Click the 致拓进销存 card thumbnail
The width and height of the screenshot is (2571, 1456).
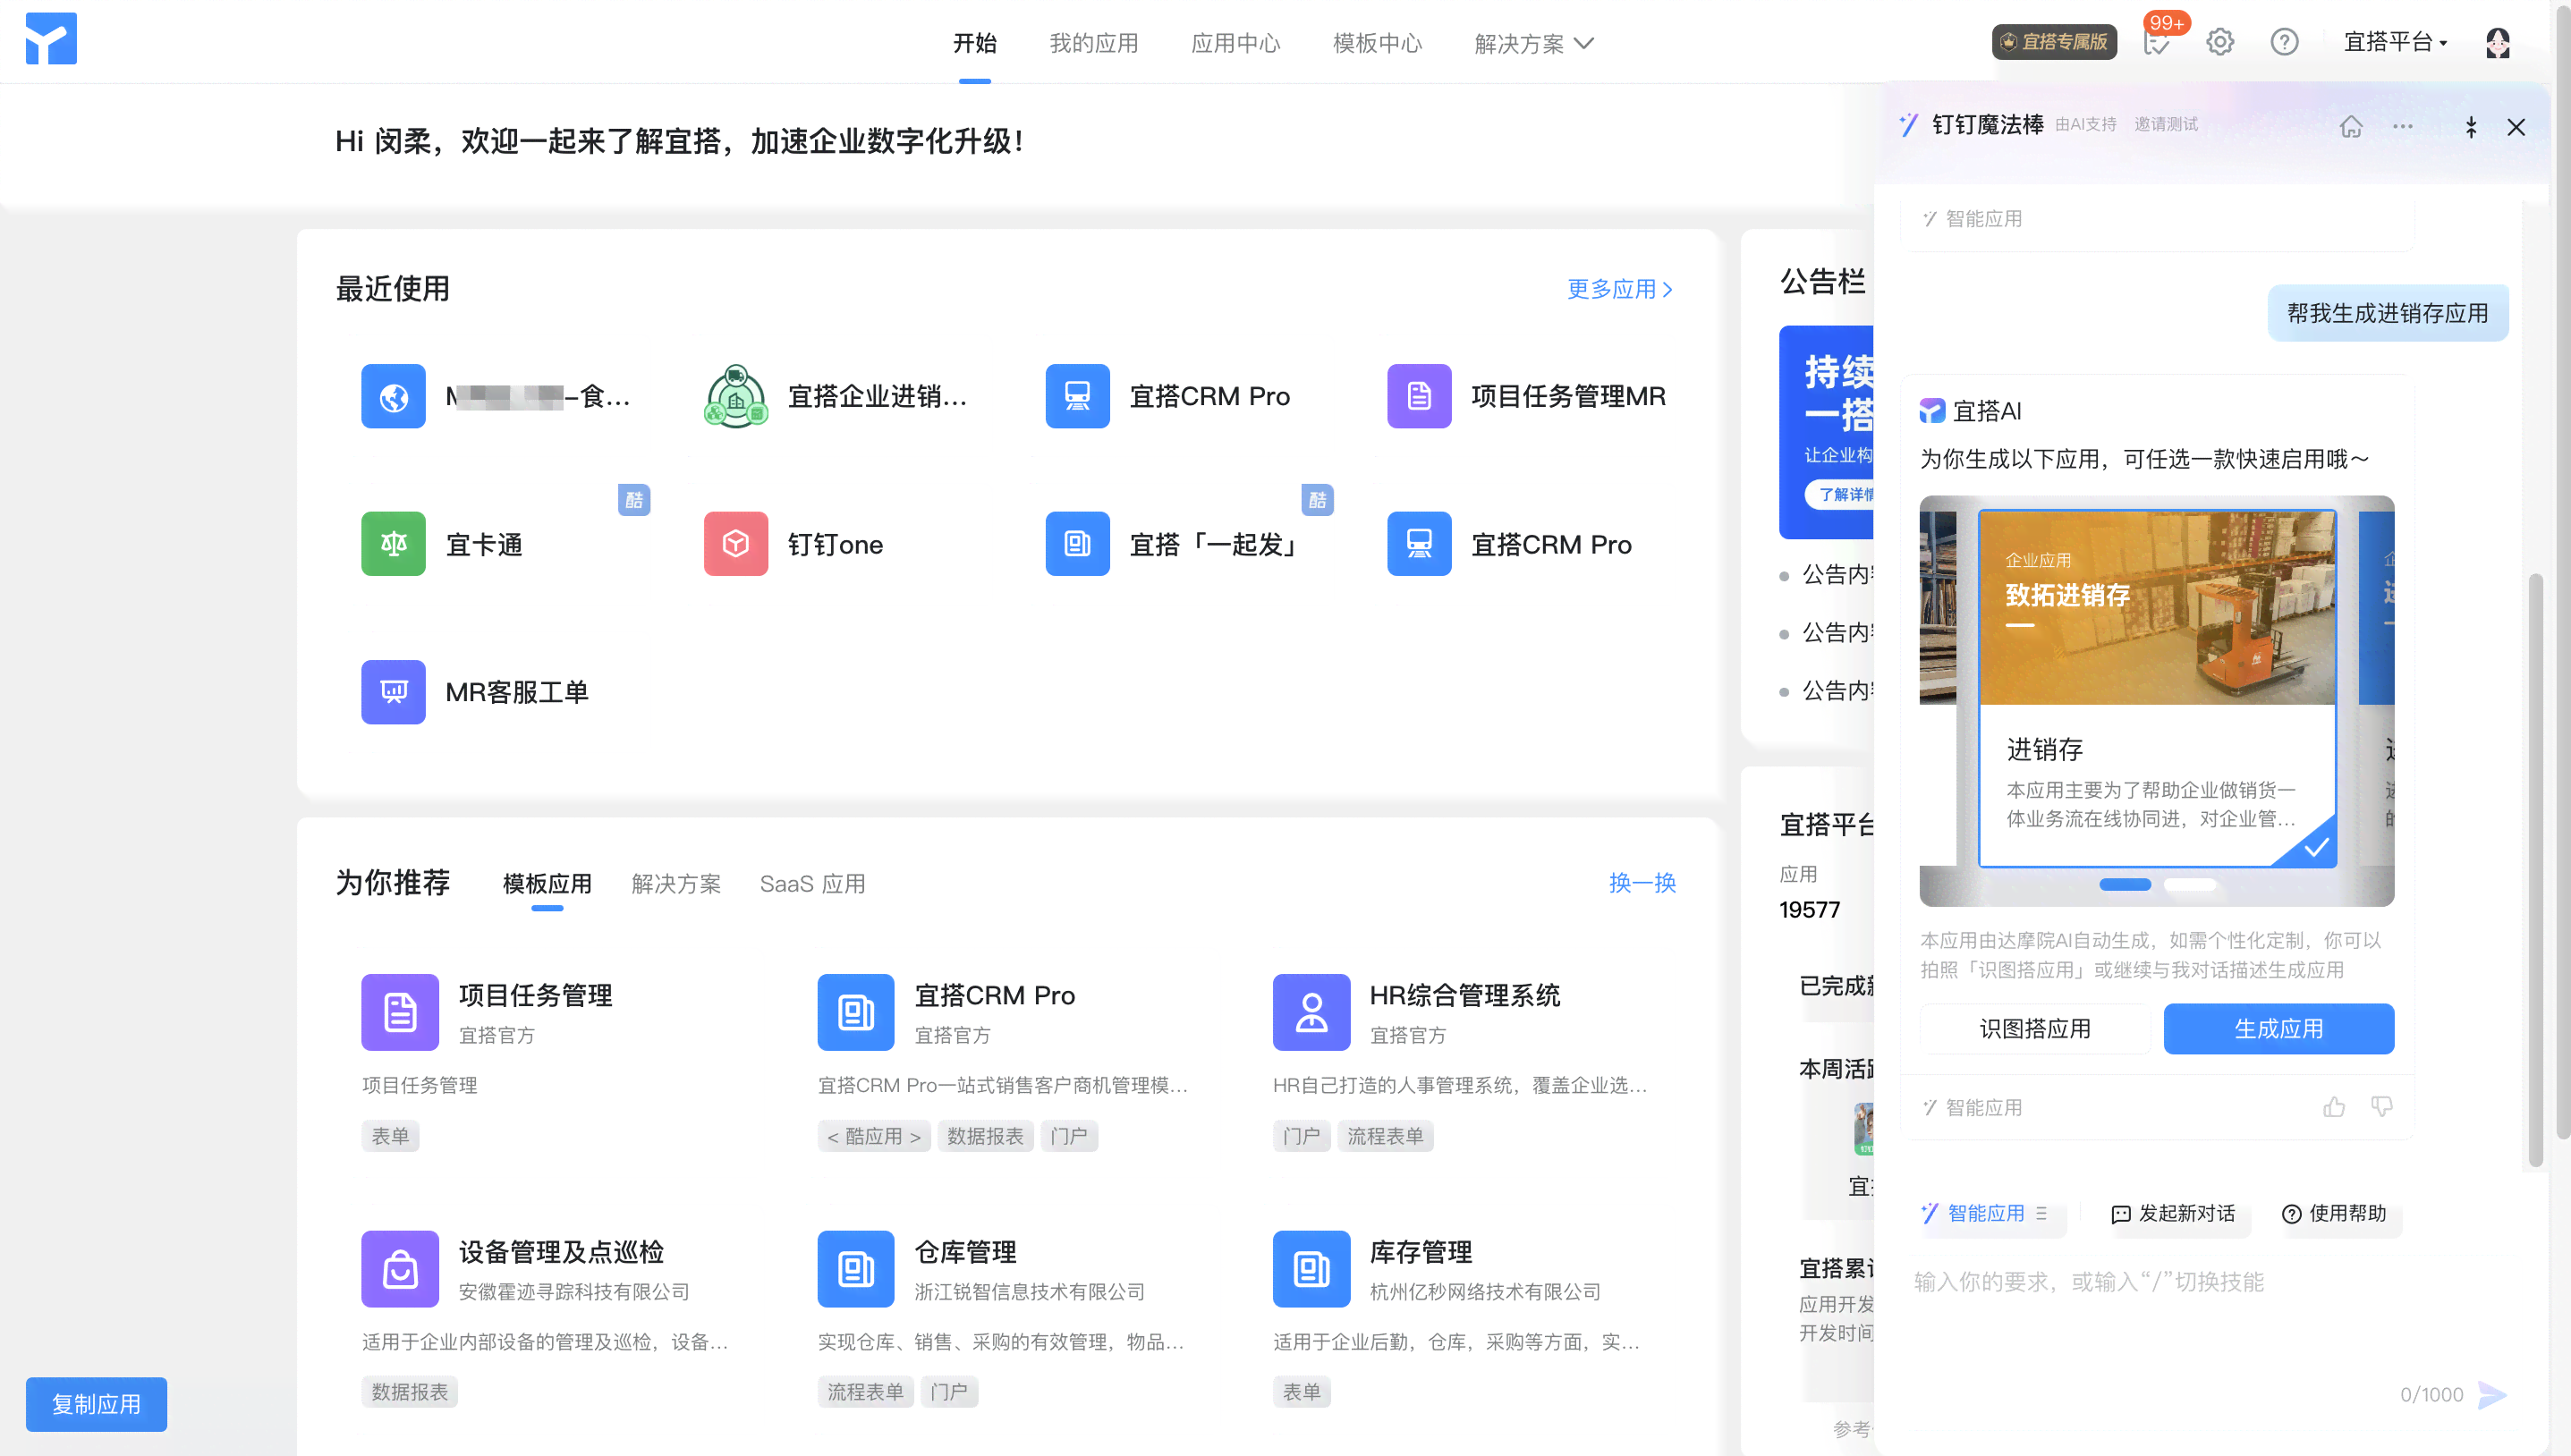(x=2157, y=607)
